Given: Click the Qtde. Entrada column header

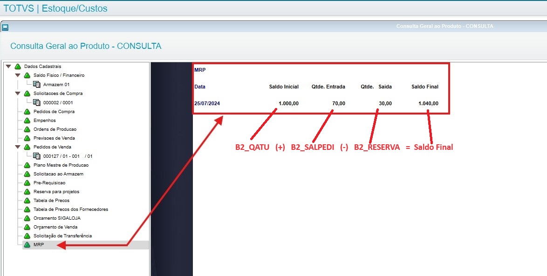Looking at the screenshot, I should click(x=328, y=87).
